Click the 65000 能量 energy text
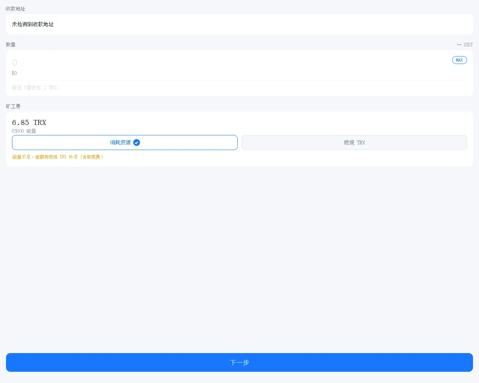 [24, 131]
